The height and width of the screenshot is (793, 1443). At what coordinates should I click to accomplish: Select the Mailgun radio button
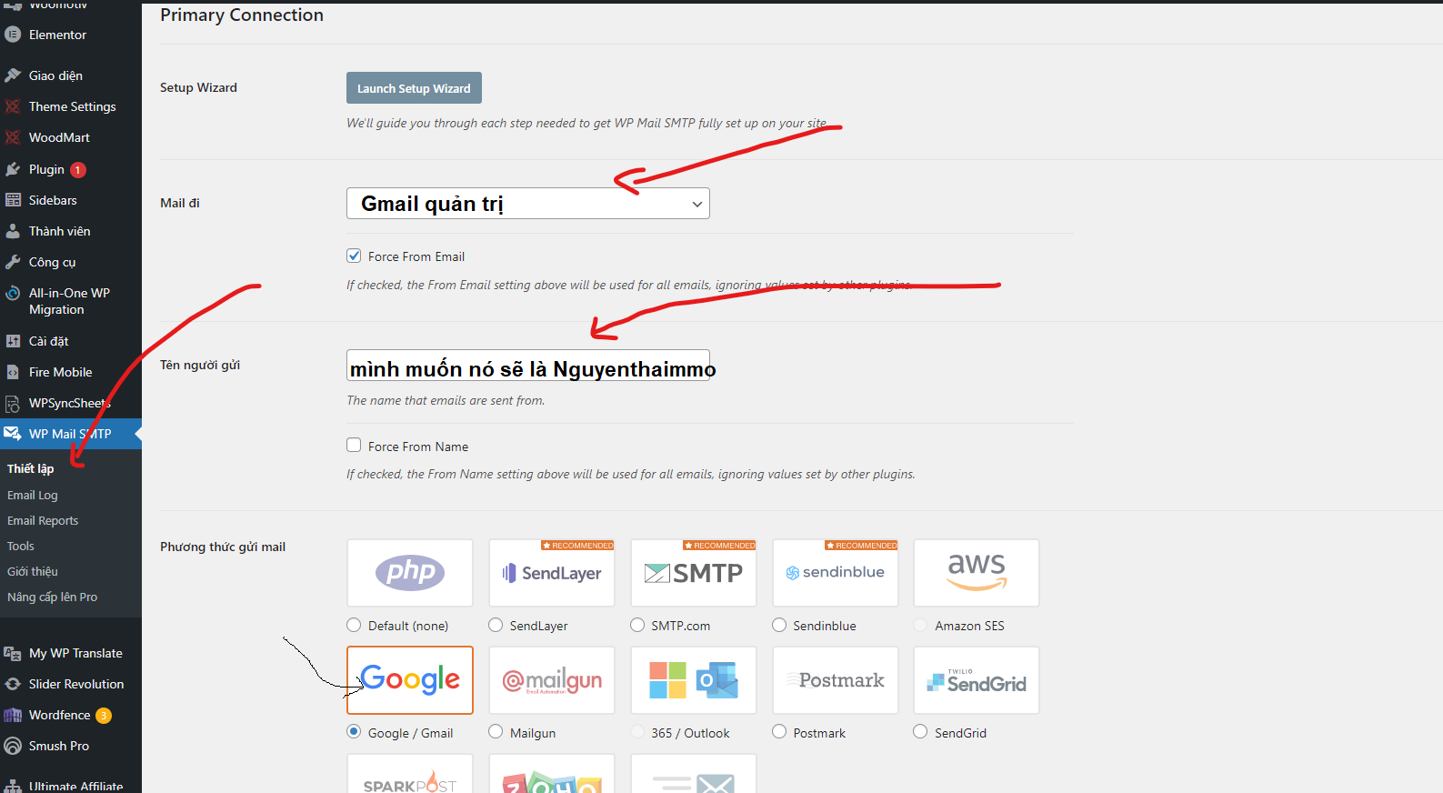(496, 731)
